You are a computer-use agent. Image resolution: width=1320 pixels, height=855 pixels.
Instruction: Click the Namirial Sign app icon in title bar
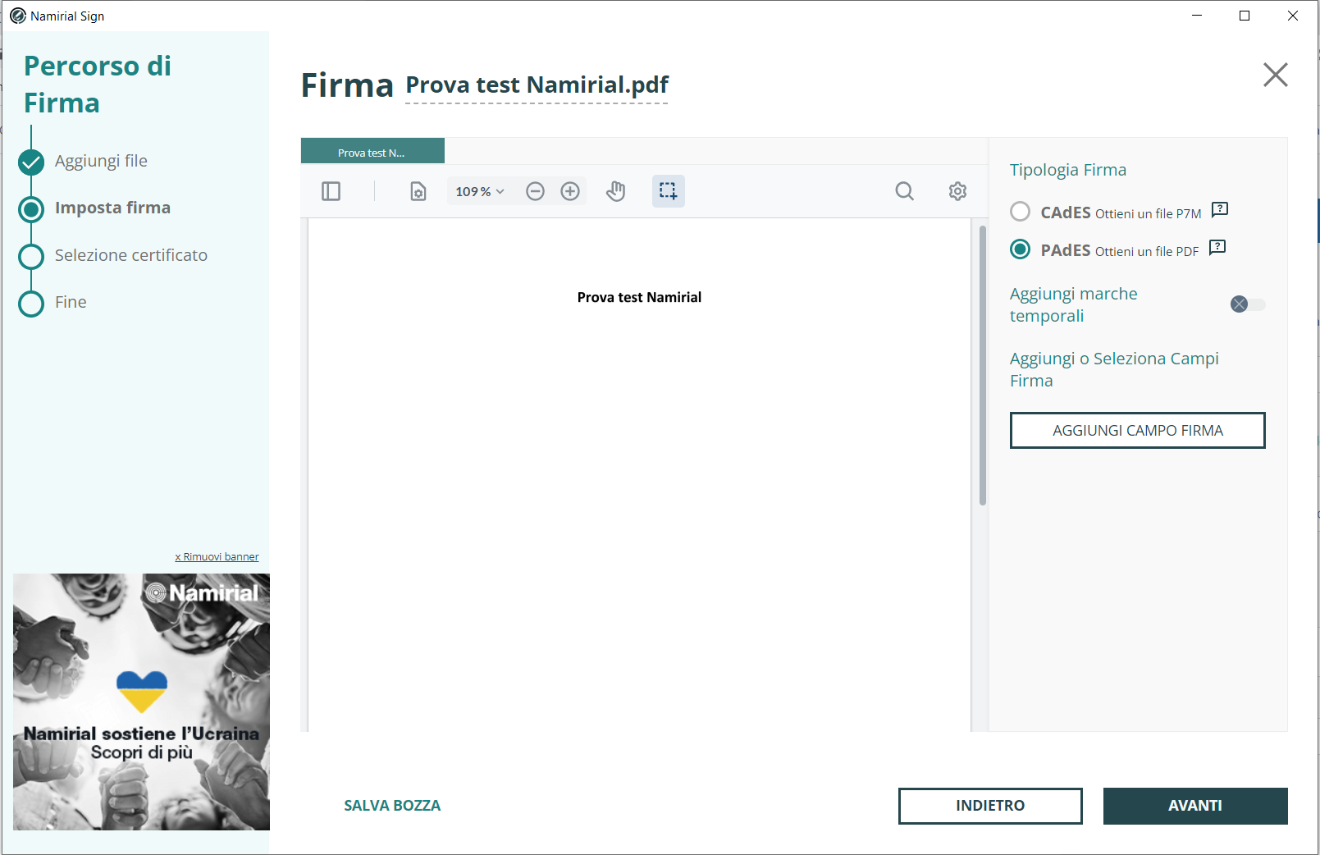coord(17,16)
